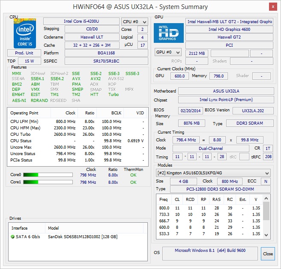Click the Interface column header in Drives
The width and height of the screenshot is (281, 269).
pos(27,228)
